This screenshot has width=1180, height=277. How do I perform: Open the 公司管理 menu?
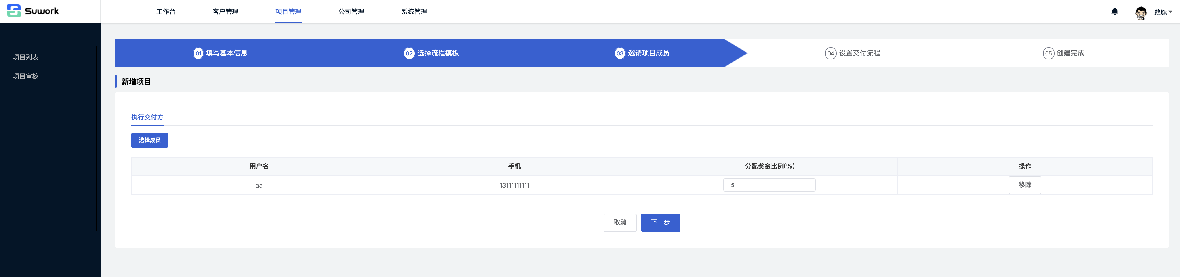(x=351, y=12)
